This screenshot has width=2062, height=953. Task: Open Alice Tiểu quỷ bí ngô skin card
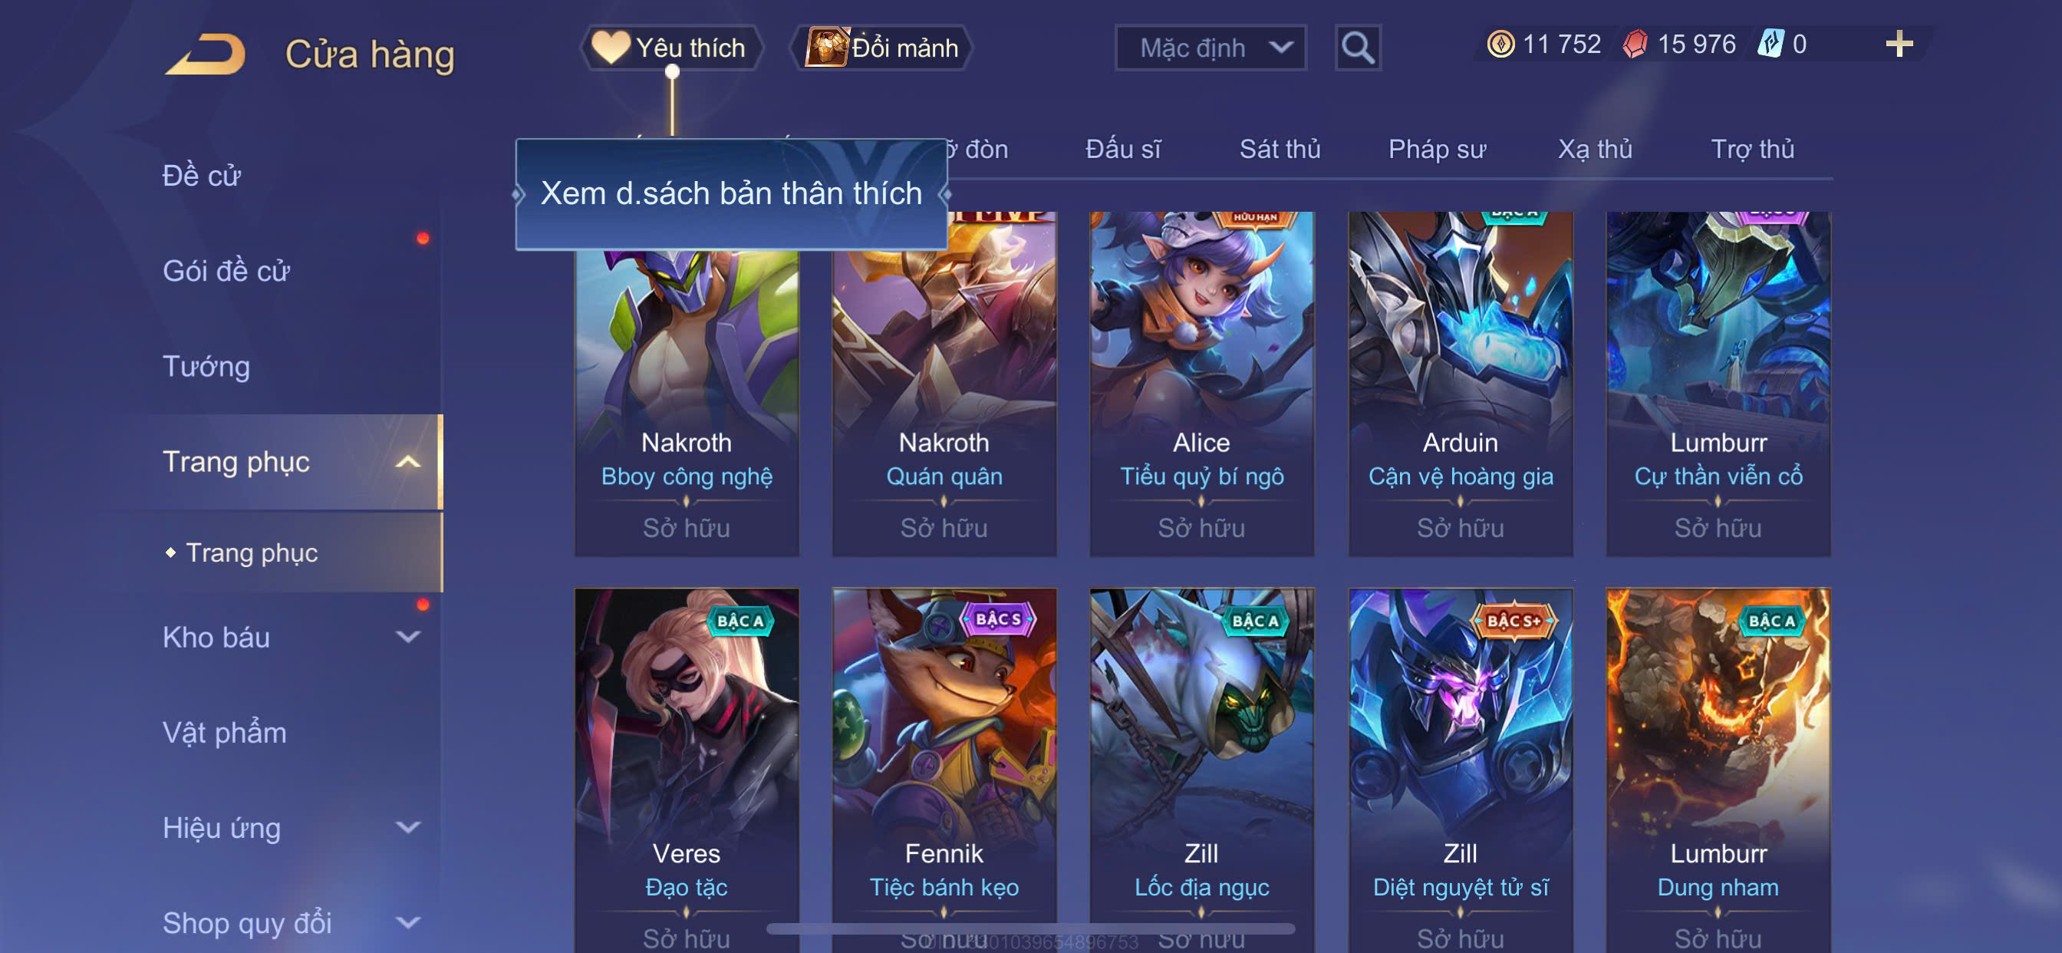pyautogui.click(x=1201, y=384)
